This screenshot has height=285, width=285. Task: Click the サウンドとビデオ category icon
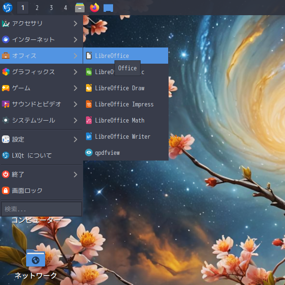(6, 104)
